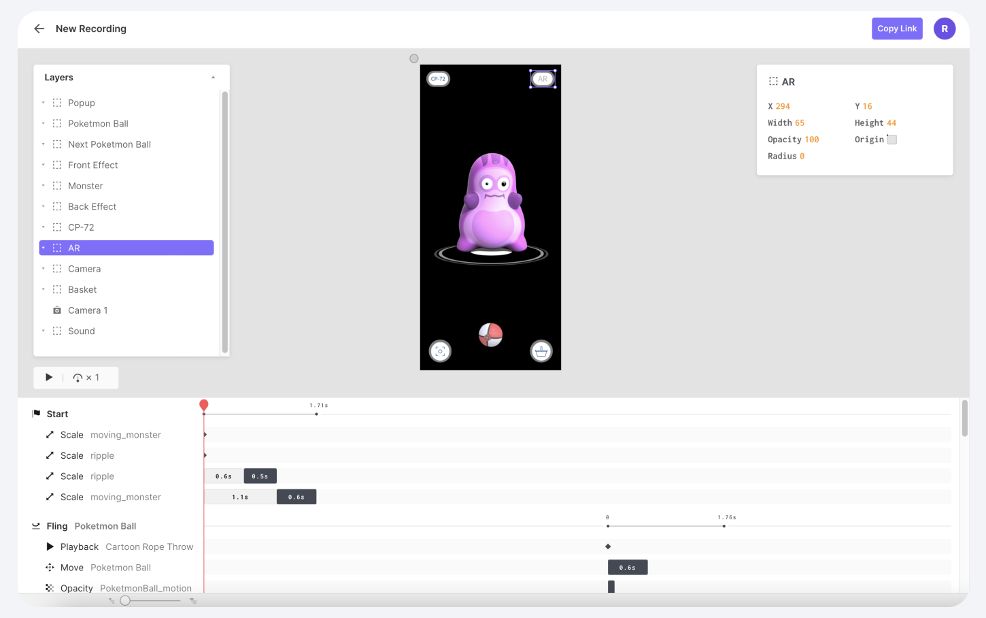Image resolution: width=986 pixels, height=618 pixels.
Task: Expand the CP-72 layer arrow
Action: 44,227
